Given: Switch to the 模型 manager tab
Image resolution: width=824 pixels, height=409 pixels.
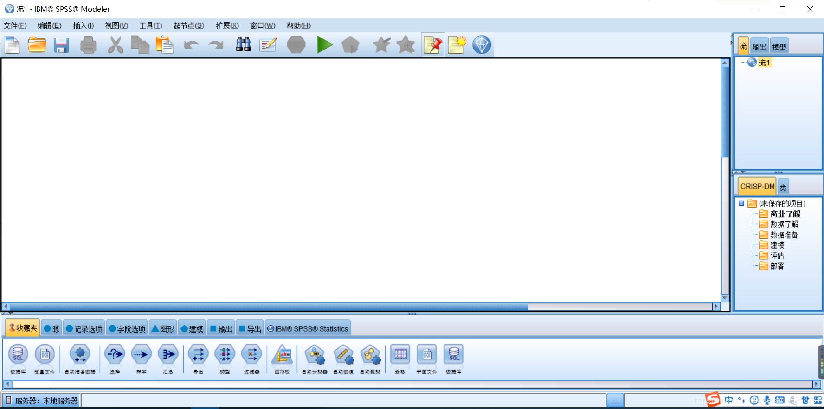Looking at the screenshot, I should [x=779, y=46].
